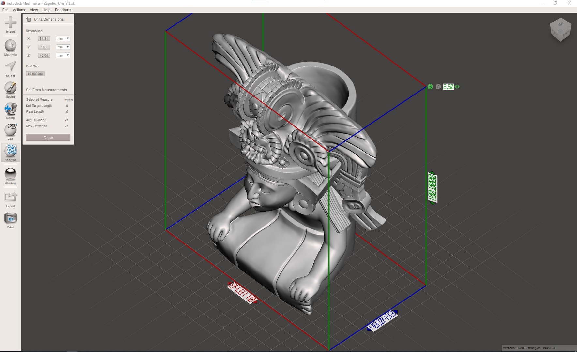The width and height of the screenshot is (577, 352).
Task: Open the Shaders sphere icon
Action: point(10,174)
